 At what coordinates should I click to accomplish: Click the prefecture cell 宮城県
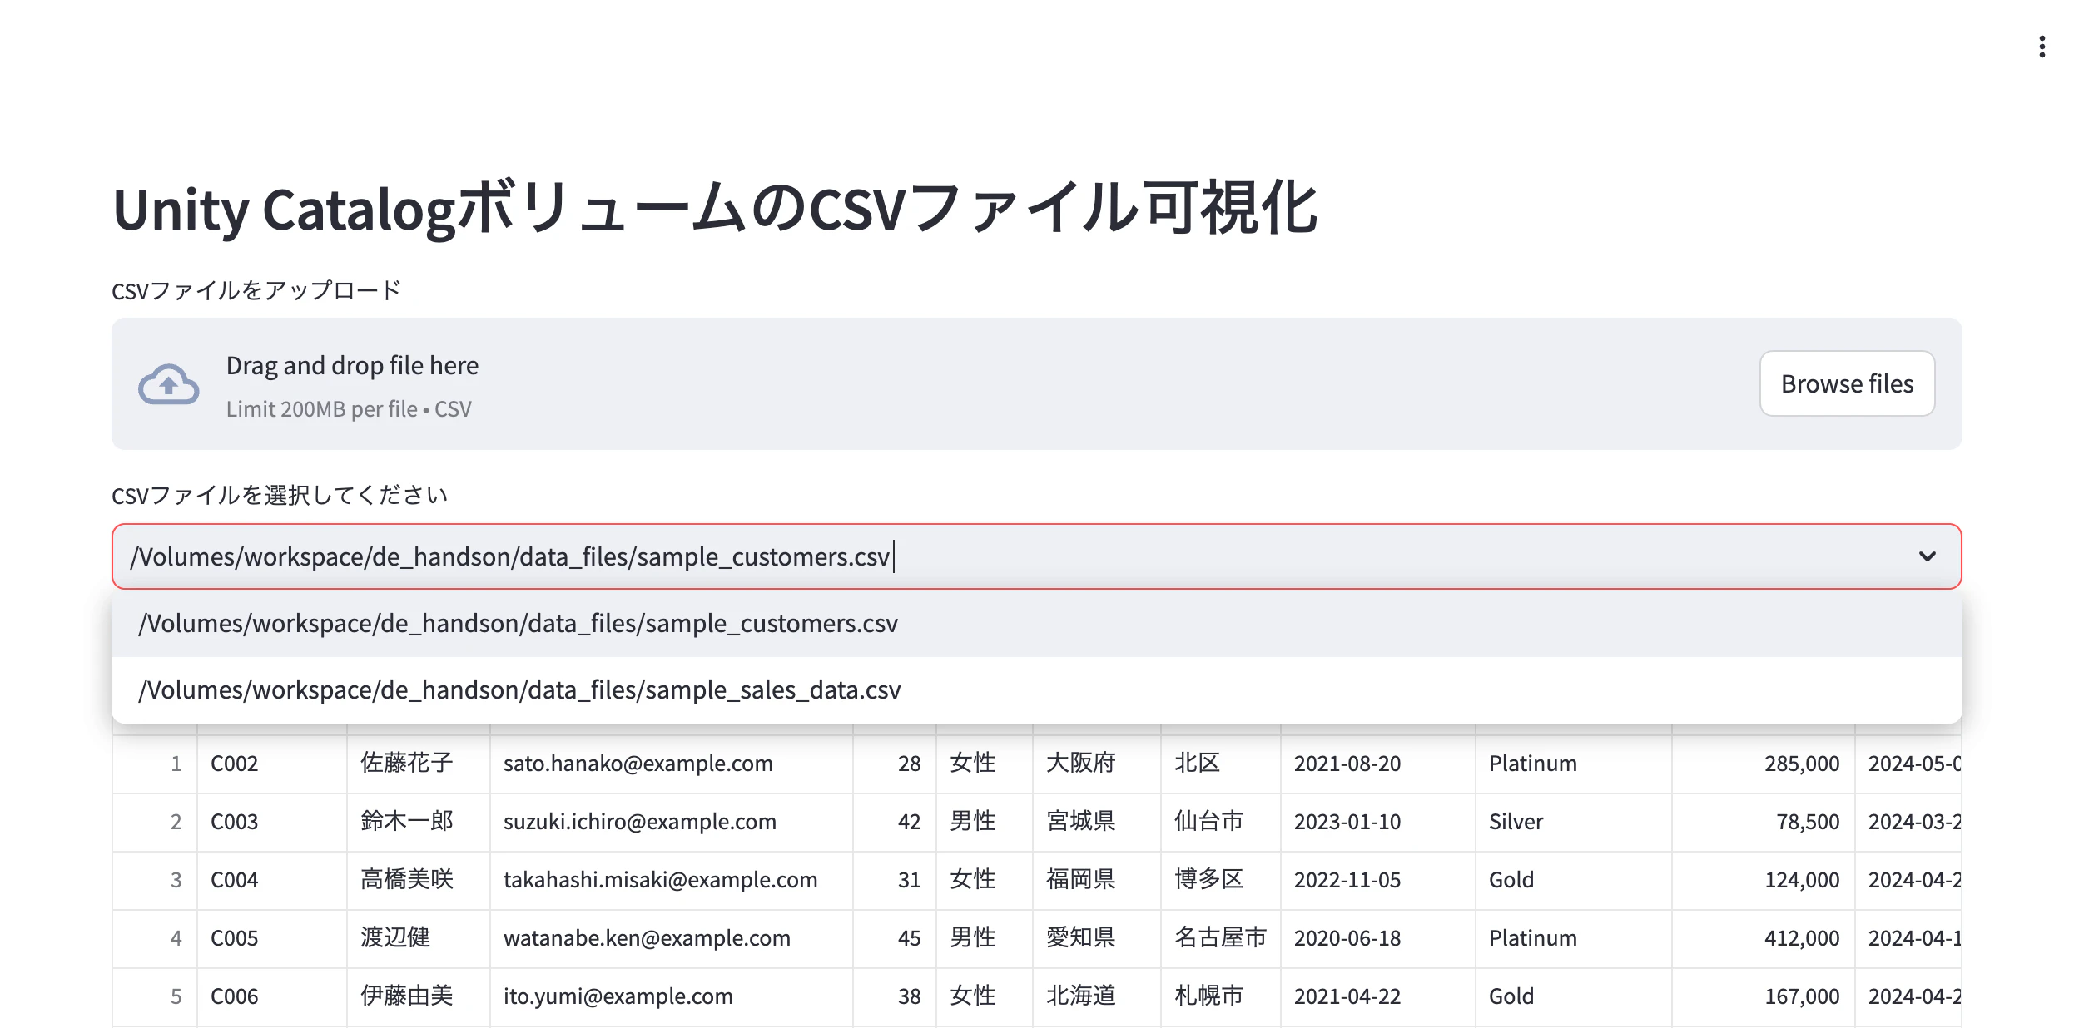[1097, 822]
